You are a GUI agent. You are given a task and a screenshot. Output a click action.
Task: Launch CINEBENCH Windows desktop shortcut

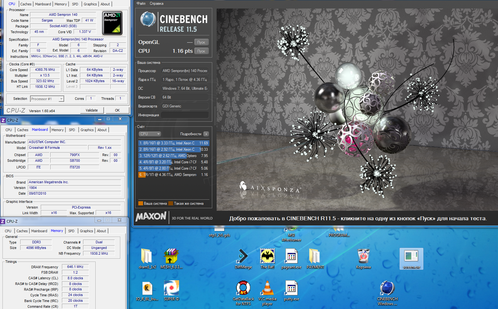tap(387, 288)
